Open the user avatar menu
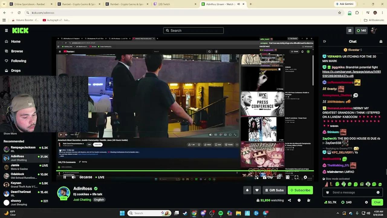Image resolution: width=387 pixels, height=218 pixels. (375, 31)
